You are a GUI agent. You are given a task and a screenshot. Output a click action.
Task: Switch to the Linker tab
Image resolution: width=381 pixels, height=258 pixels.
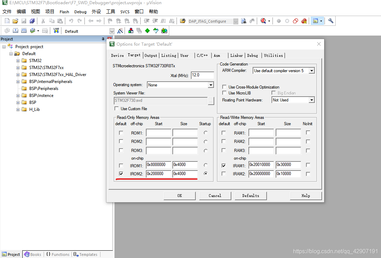(237, 55)
